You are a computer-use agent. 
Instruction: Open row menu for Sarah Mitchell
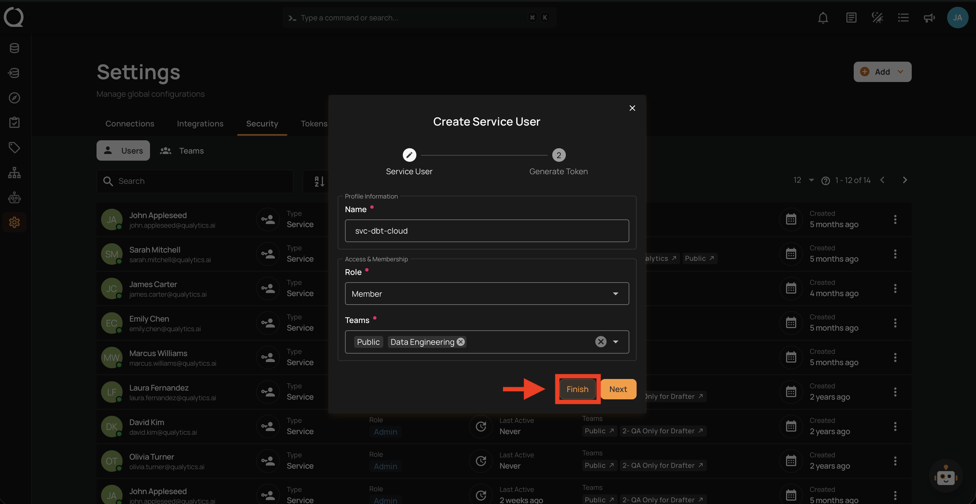point(895,254)
